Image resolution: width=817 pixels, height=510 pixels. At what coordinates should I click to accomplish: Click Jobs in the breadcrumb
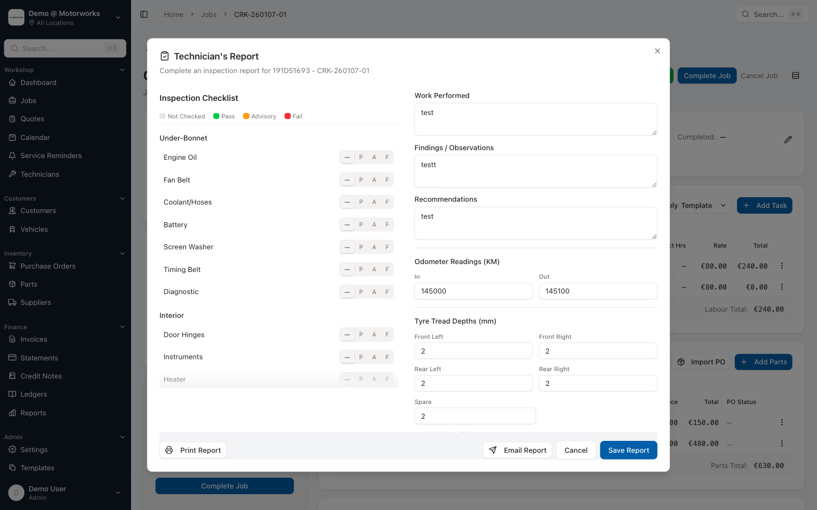click(208, 14)
